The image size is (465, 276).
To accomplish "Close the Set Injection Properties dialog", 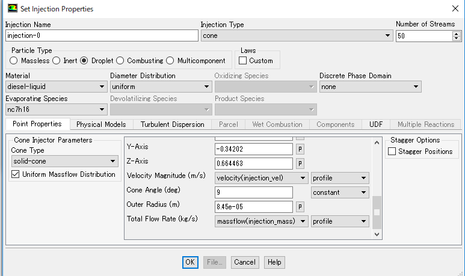I will coord(455,8).
